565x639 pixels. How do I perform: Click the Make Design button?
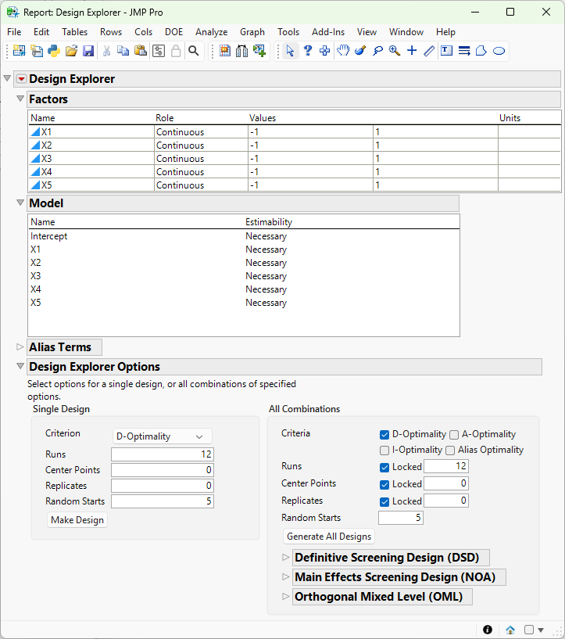coord(77,520)
